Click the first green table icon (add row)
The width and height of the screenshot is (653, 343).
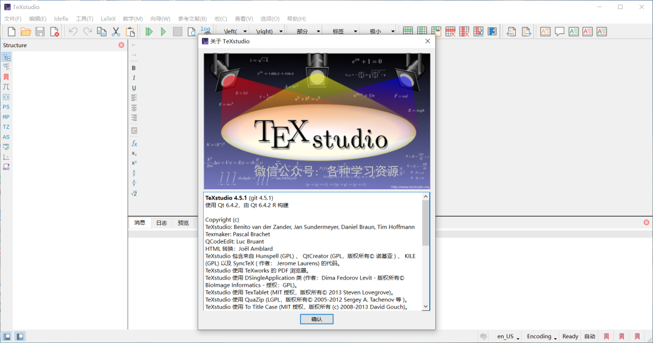click(x=408, y=31)
